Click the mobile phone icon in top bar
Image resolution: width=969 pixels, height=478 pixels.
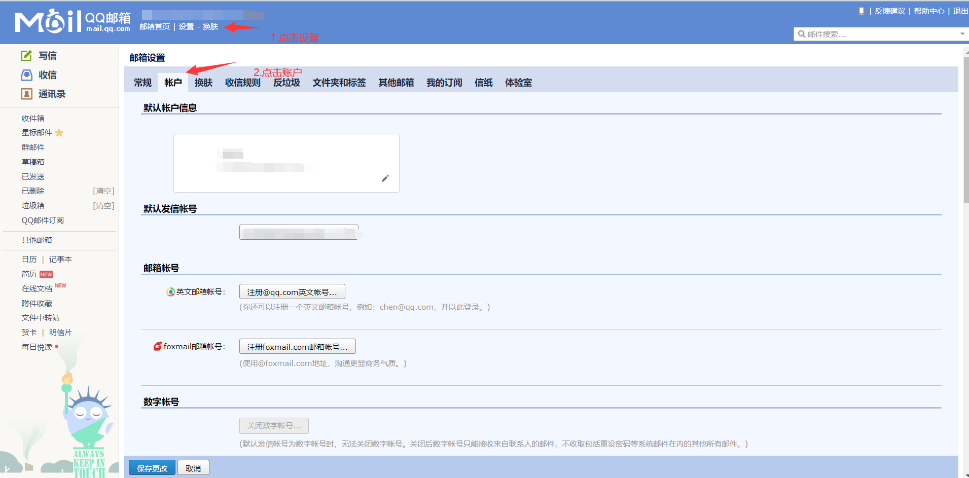click(862, 11)
